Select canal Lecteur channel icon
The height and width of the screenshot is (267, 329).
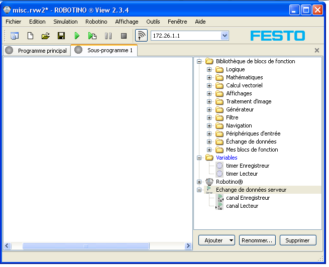click(x=220, y=206)
